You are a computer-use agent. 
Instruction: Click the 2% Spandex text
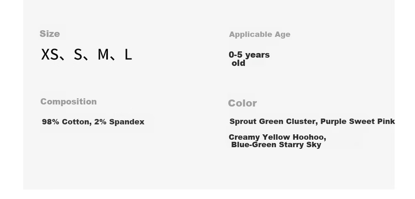(x=119, y=122)
